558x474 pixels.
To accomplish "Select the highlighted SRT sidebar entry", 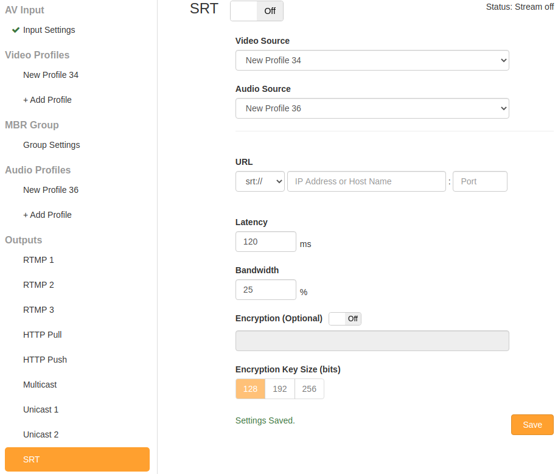I will (77, 459).
